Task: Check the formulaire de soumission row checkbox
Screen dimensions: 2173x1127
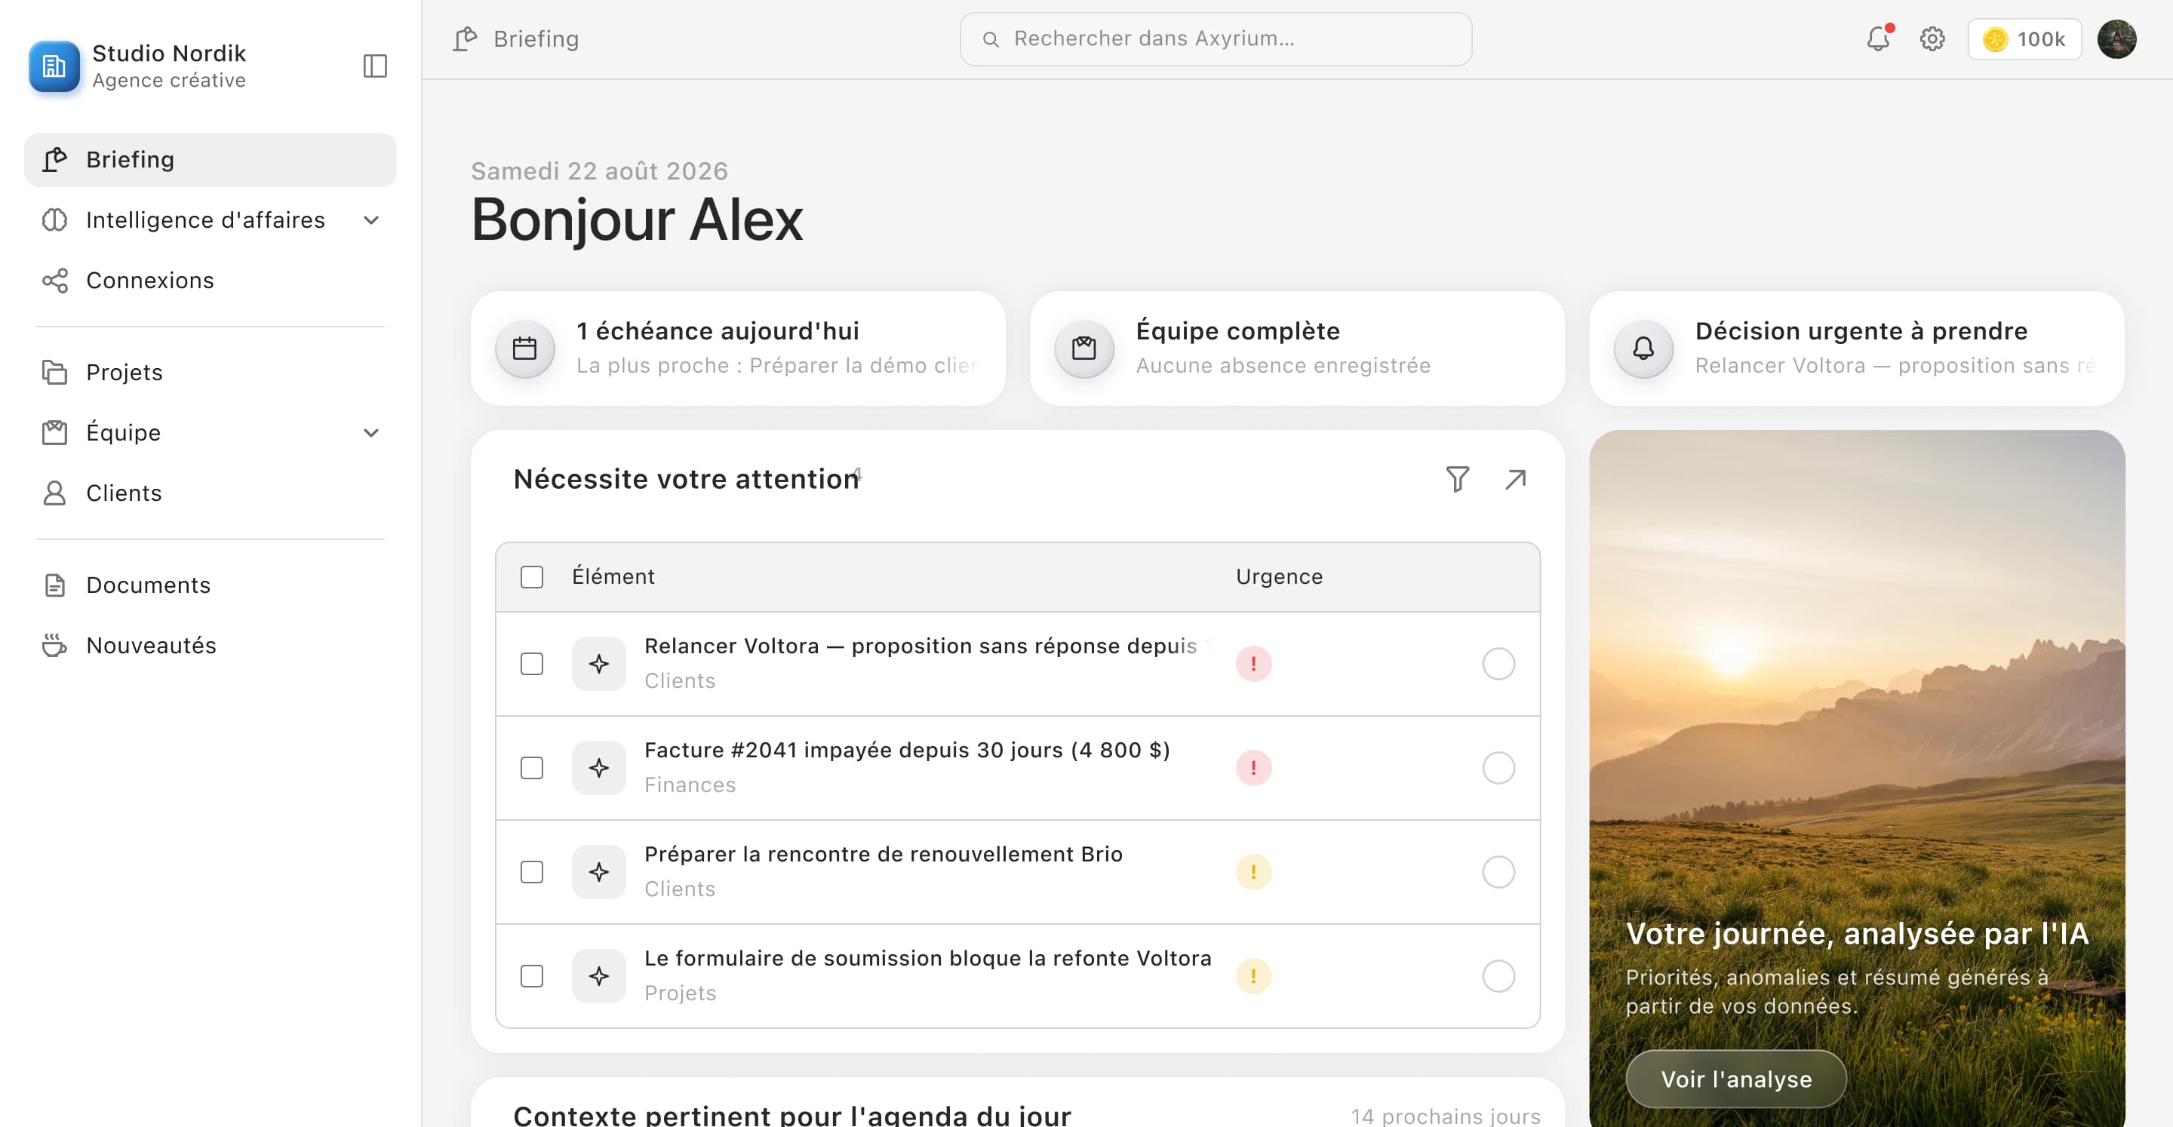Action: pos(531,976)
